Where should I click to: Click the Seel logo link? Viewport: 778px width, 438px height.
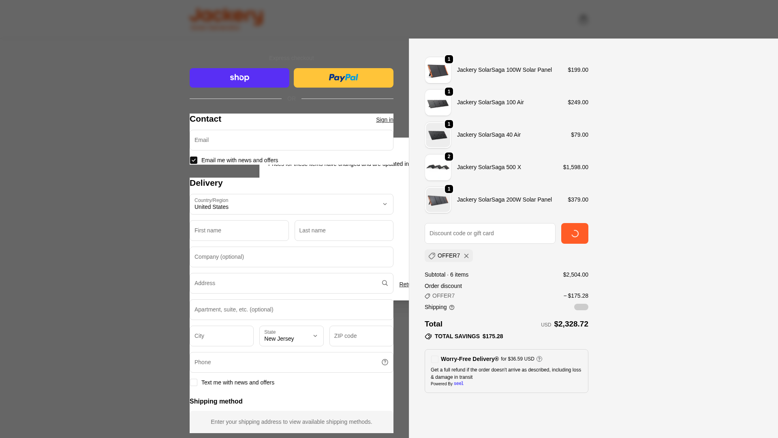(458, 383)
